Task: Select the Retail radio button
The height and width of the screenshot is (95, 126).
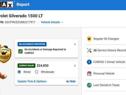Action: click(19, 72)
